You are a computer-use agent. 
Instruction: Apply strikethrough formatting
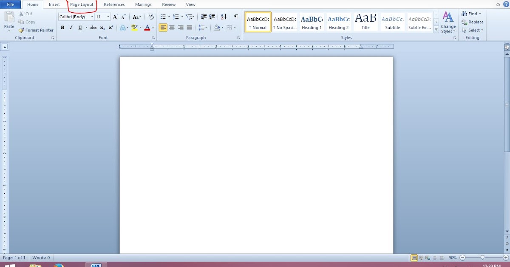coord(93,27)
